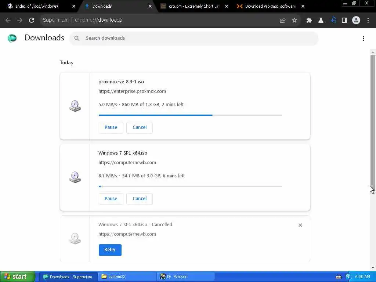Close the Downloads tab
Screen dimensions: 376x282
point(150,7)
